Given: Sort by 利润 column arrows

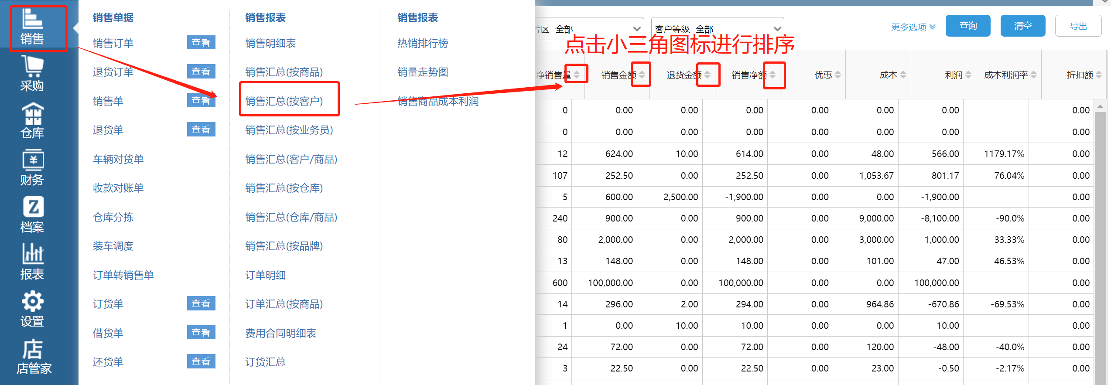Looking at the screenshot, I should tap(968, 75).
